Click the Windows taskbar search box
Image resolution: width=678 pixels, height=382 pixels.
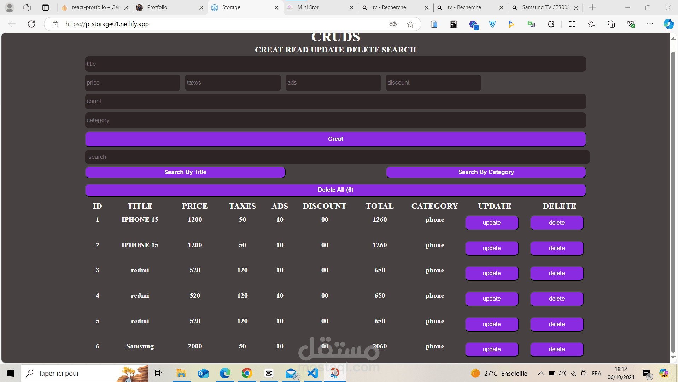(x=85, y=373)
